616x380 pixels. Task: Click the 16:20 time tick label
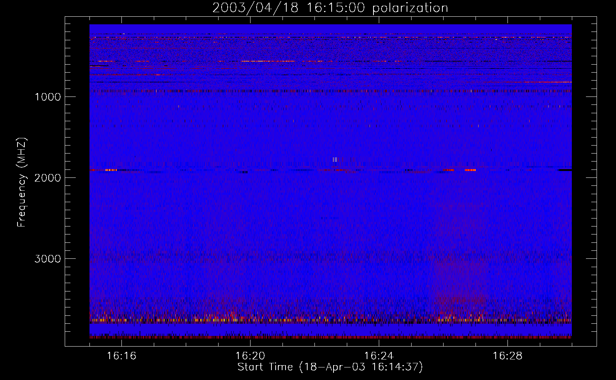tap(250, 356)
